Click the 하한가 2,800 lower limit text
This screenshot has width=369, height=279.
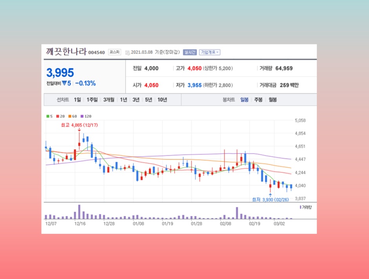click(x=218, y=85)
